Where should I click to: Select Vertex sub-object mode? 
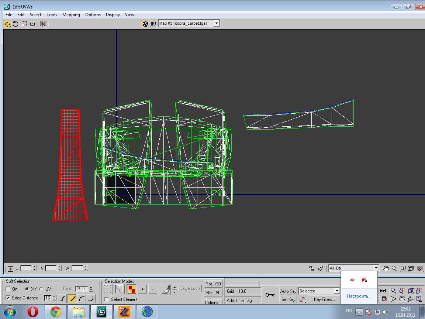coord(108,289)
